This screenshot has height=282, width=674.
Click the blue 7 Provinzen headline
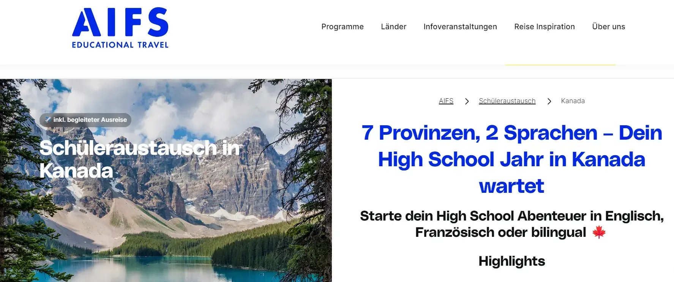point(511,159)
